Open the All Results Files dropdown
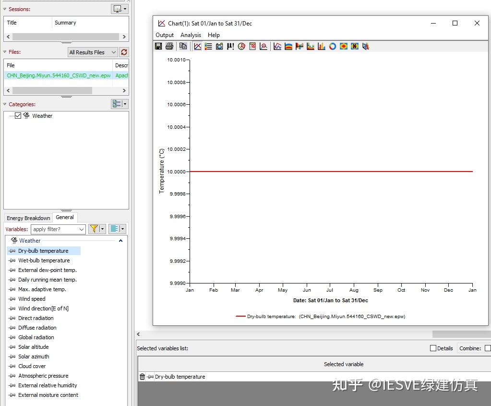 (92, 52)
